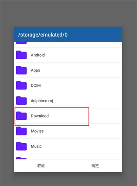137x186 pixels.
Task: Select the Movies folder icon
Action: pyautogui.click(x=21, y=131)
